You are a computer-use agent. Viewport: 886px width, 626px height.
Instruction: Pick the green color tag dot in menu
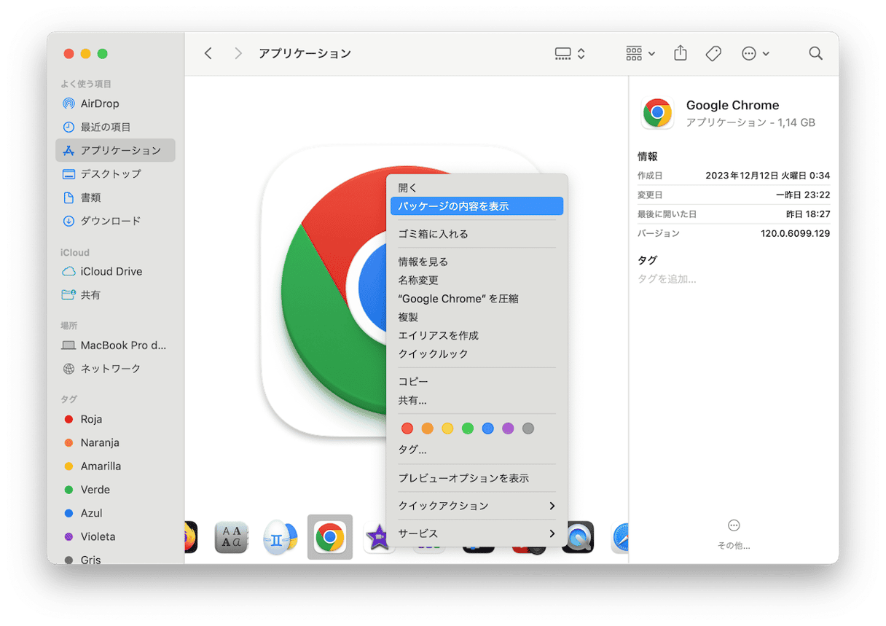coord(468,429)
